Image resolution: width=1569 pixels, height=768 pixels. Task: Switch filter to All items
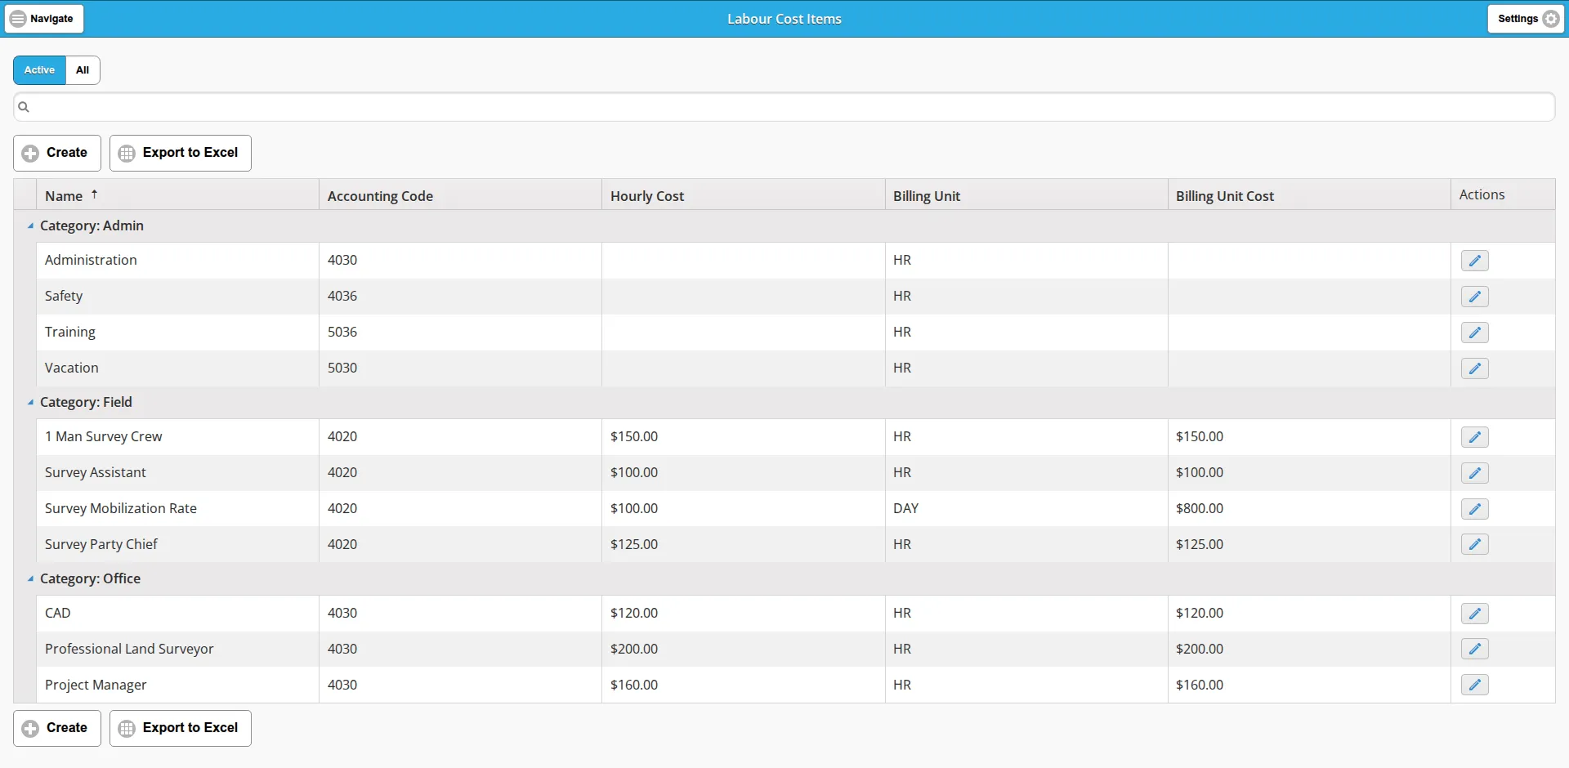83,70
